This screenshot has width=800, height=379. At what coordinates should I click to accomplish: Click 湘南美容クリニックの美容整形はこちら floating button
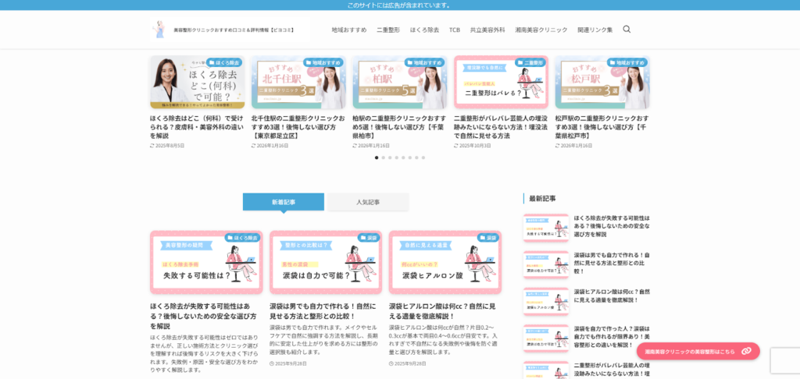tap(698, 351)
